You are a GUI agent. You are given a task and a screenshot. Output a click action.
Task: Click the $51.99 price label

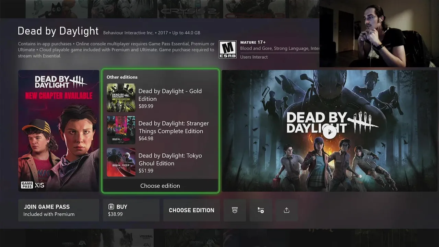pos(146,171)
